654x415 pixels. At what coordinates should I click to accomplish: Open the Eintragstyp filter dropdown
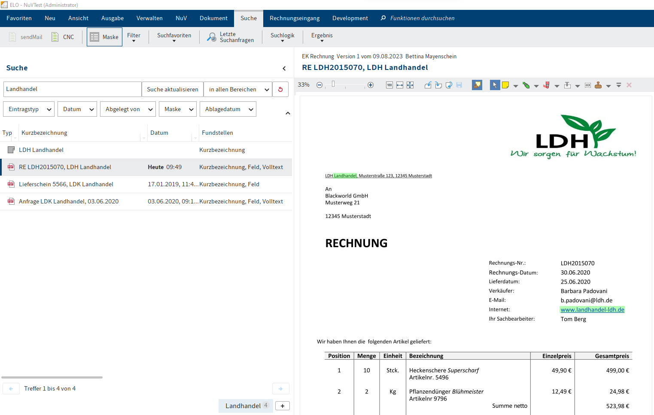[x=29, y=109]
